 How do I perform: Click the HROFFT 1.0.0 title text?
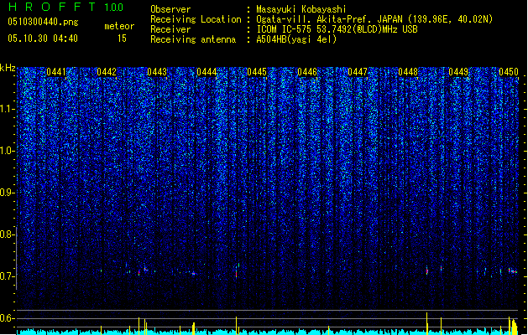click(x=65, y=7)
